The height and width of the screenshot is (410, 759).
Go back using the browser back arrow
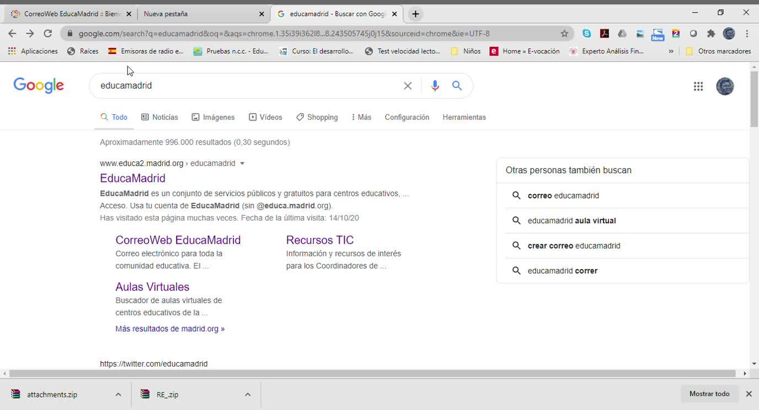pos(12,34)
